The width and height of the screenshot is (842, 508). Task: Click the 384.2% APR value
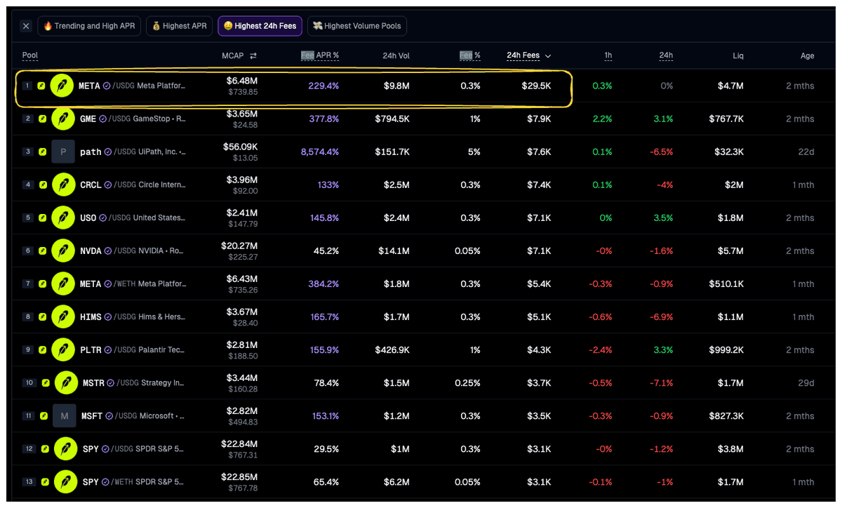(x=324, y=284)
